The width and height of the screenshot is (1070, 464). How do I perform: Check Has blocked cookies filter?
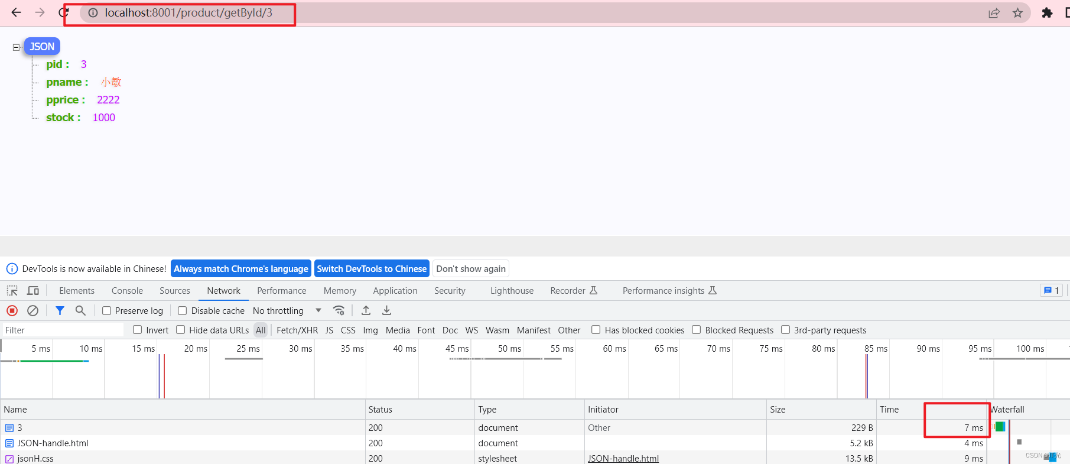(x=596, y=330)
